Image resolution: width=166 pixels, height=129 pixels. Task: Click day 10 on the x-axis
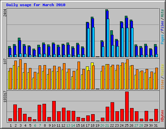pyautogui.click(x=53, y=125)
